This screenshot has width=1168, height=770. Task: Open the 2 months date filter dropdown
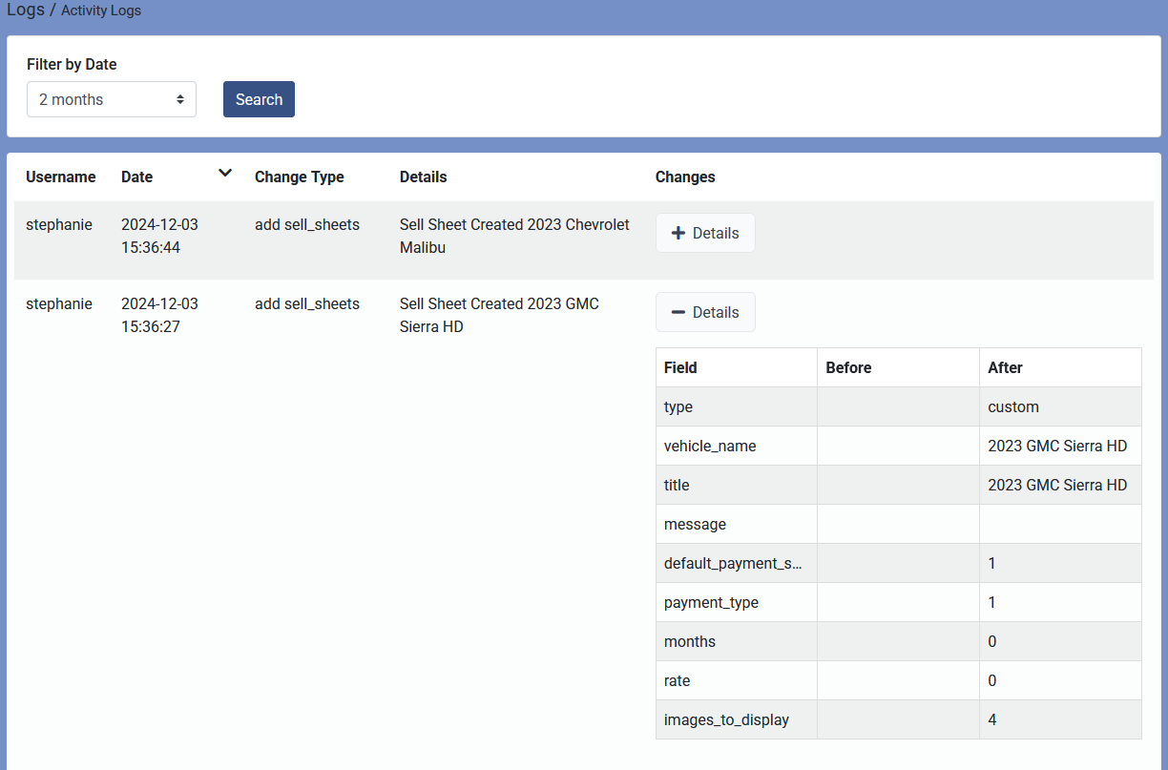coord(112,99)
